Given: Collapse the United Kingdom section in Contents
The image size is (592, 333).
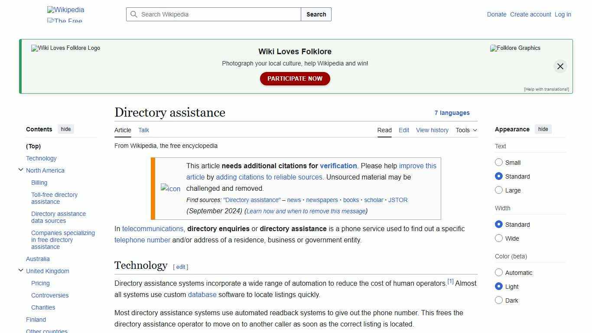Looking at the screenshot, I should (21, 270).
